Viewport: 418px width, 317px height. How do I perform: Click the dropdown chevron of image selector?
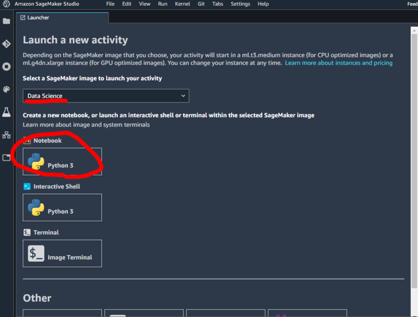[183, 96]
